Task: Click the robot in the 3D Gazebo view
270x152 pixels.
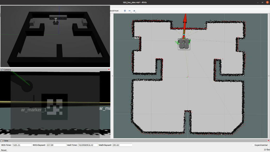Action: point(56,22)
